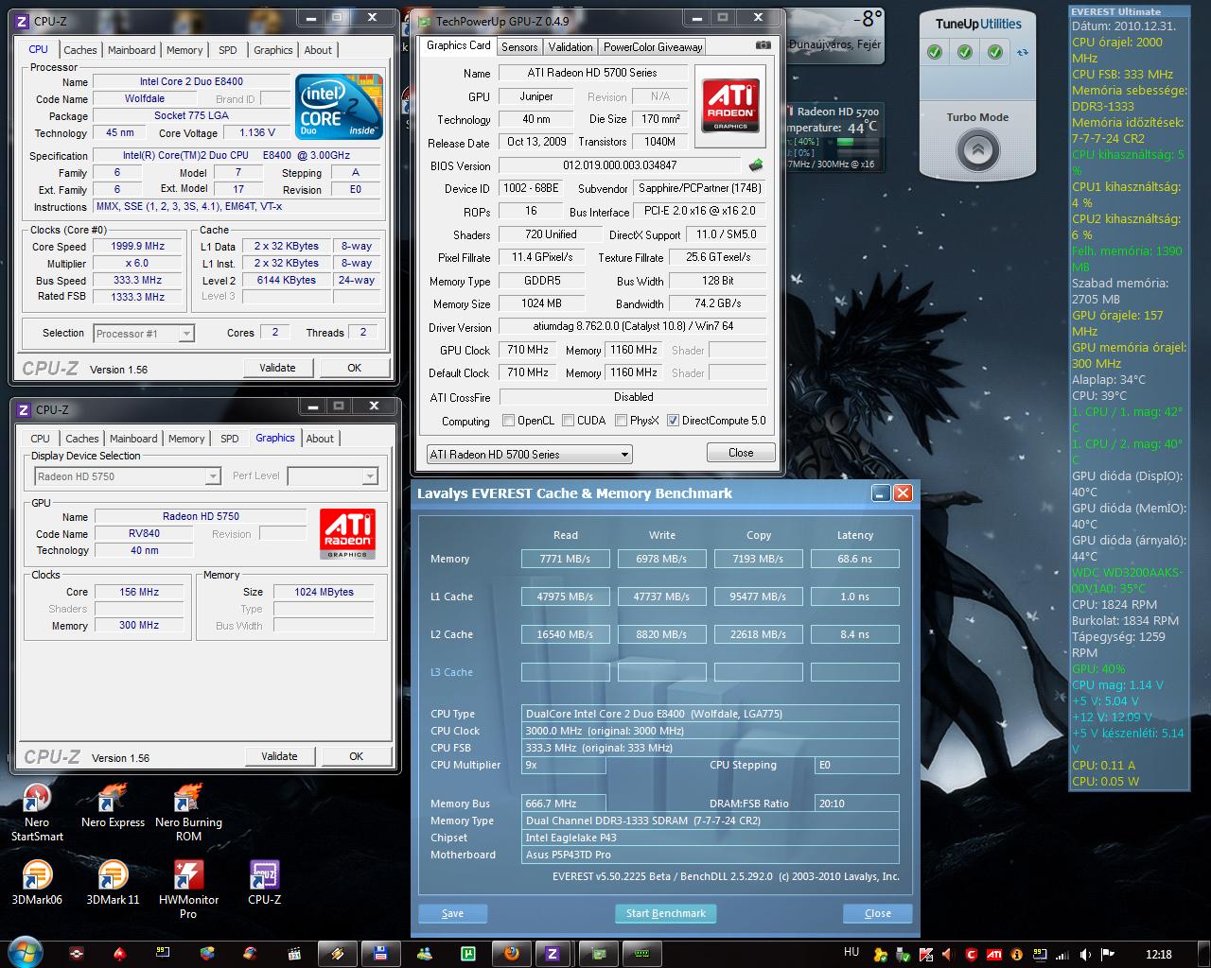Click the volume speaker tray icon
The image size is (1211, 968).
click(1085, 955)
